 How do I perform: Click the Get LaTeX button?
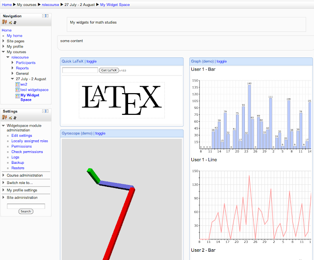pyautogui.click(x=109, y=70)
